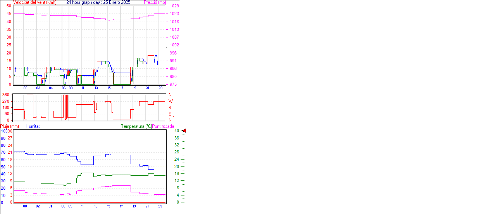The height and width of the screenshot is (214, 496).
Task: Click hour 09 on wind speed graph axis
Action: tap(71, 88)
